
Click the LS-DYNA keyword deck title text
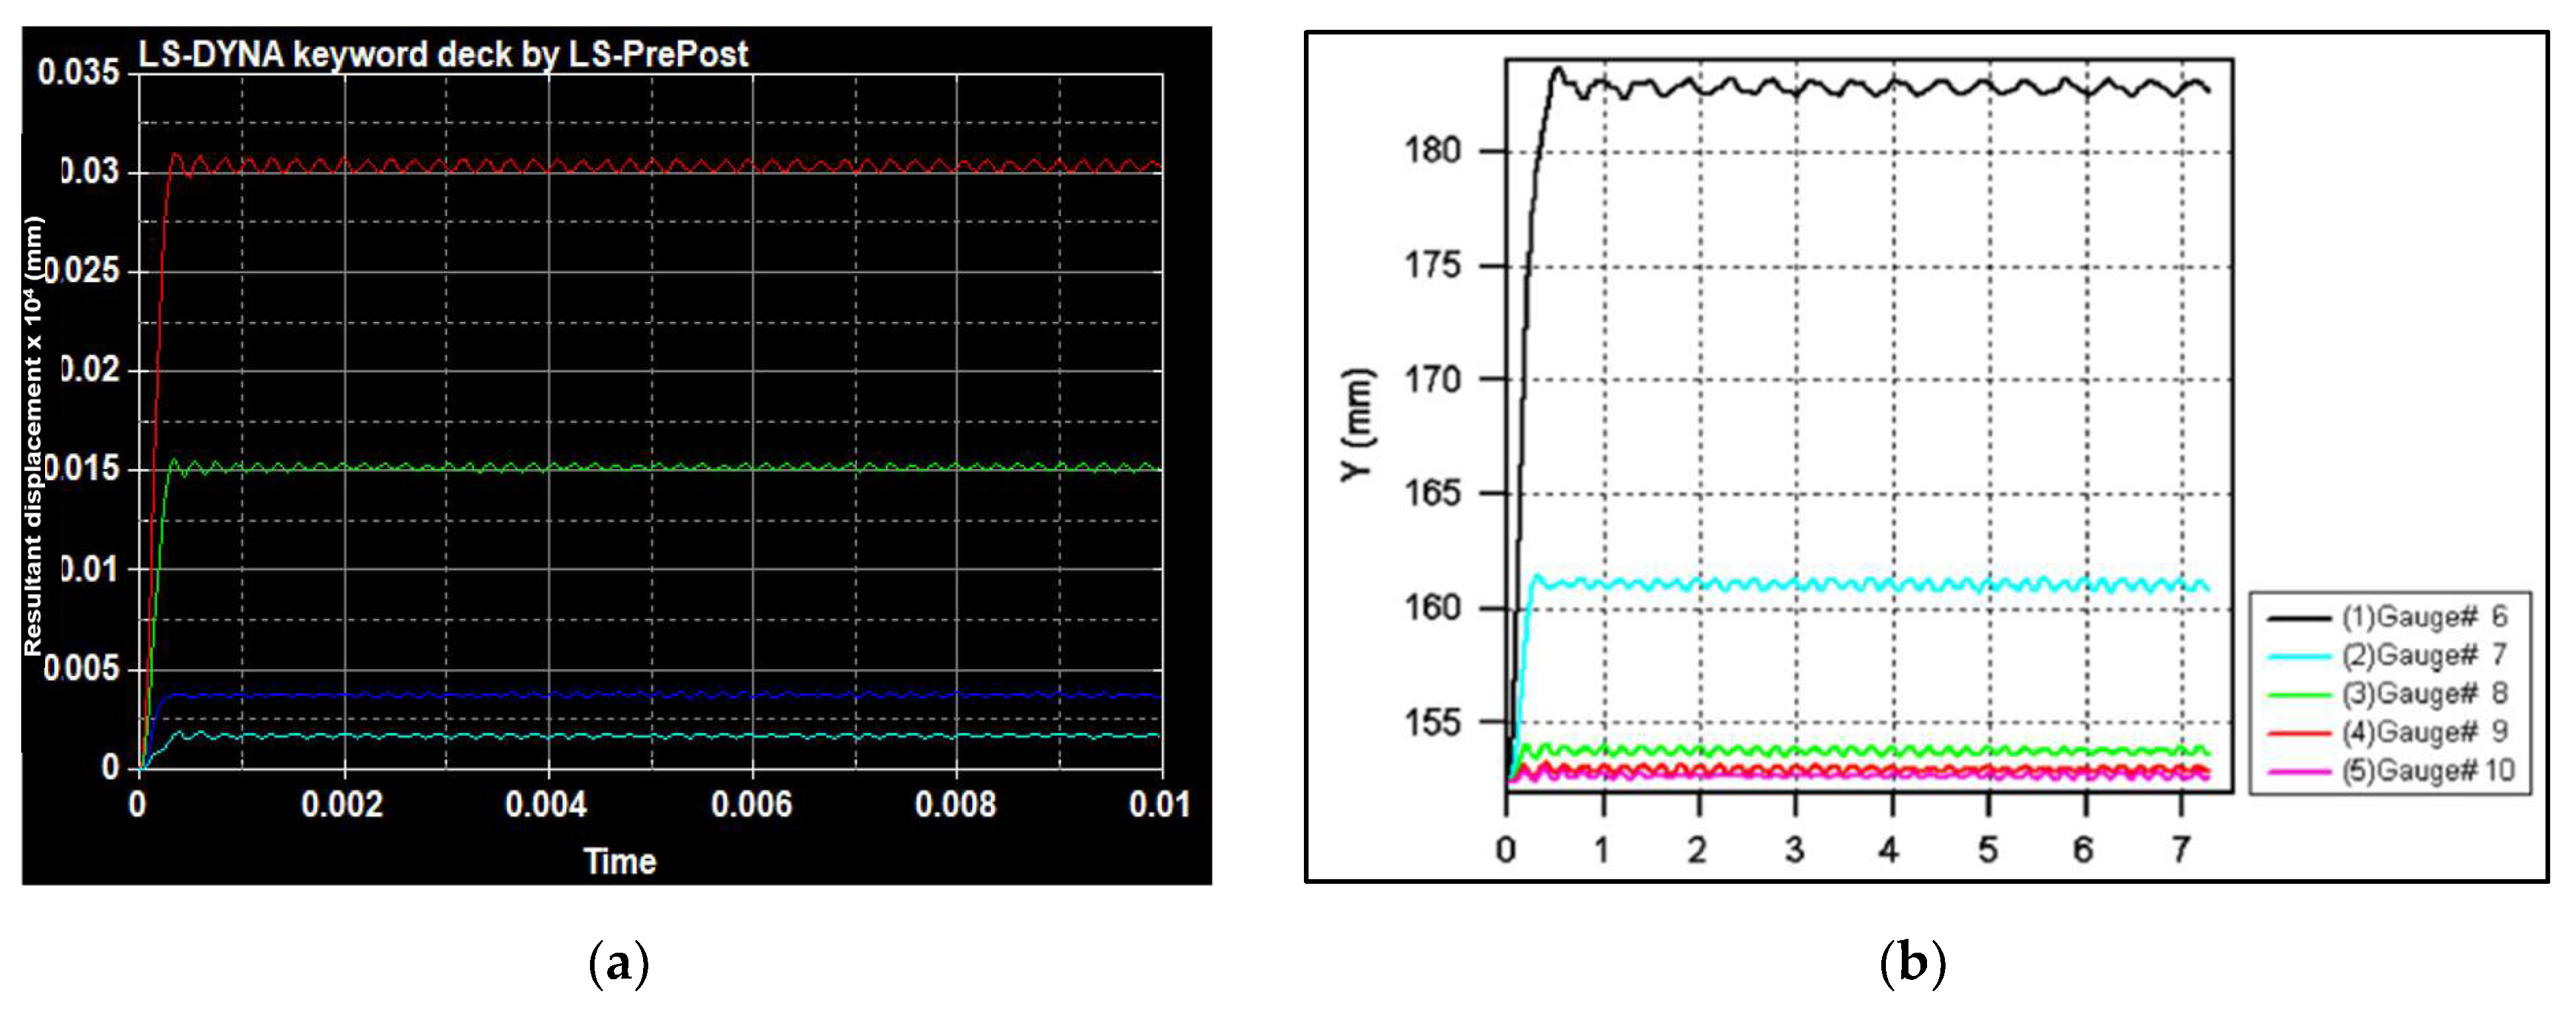pyautogui.click(x=442, y=54)
